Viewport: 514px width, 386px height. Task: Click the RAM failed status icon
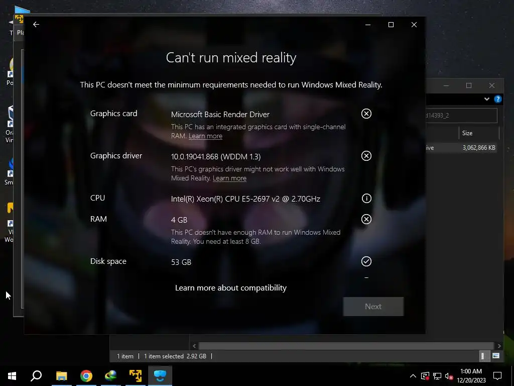pos(366,219)
